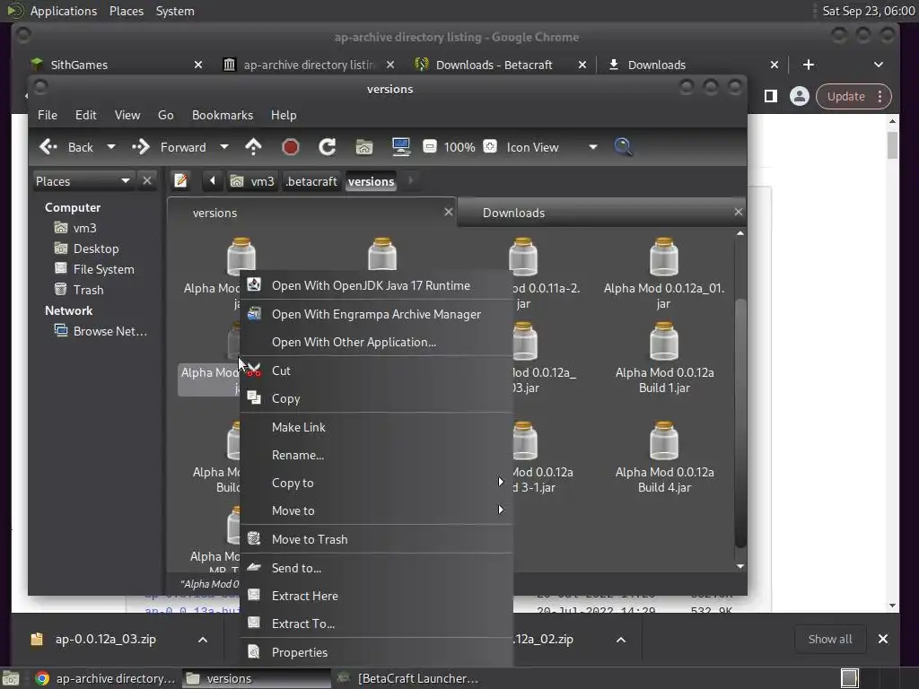Select the 0.0.11a-2.jar file icon
The width and height of the screenshot is (919, 689).
click(523, 257)
